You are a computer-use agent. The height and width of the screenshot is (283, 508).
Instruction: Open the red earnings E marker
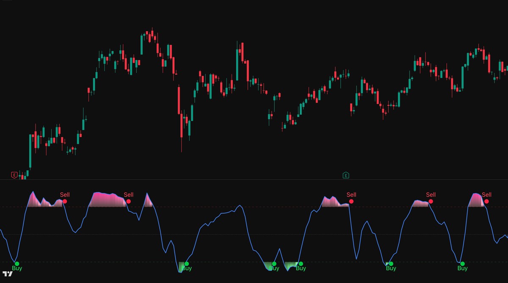coord(14,175)
